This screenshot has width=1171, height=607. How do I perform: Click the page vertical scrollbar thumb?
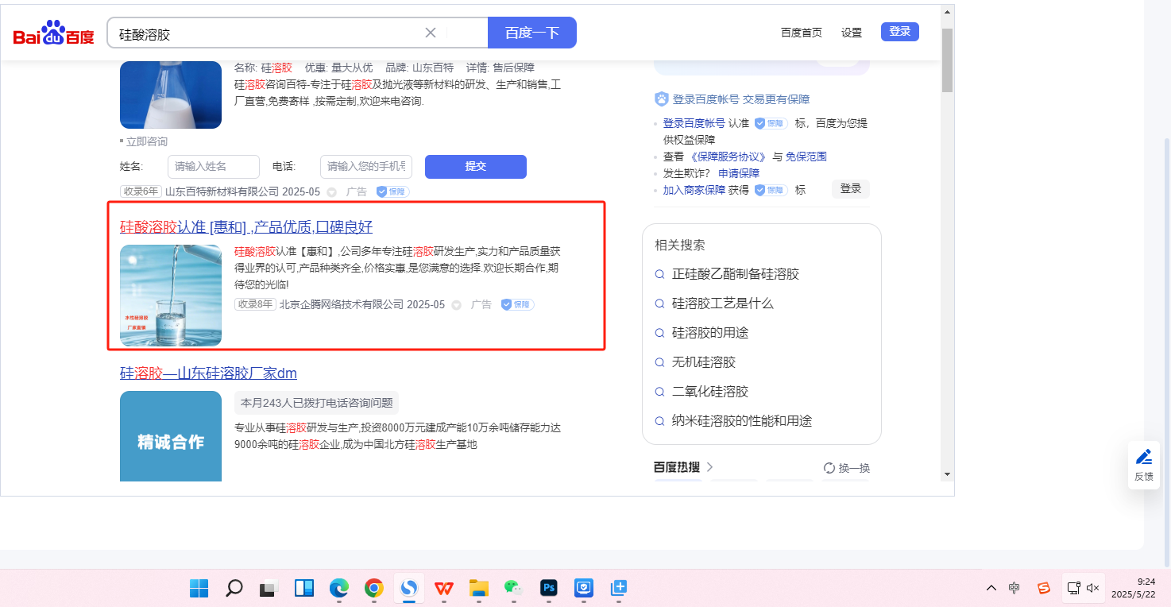point(946,60)
